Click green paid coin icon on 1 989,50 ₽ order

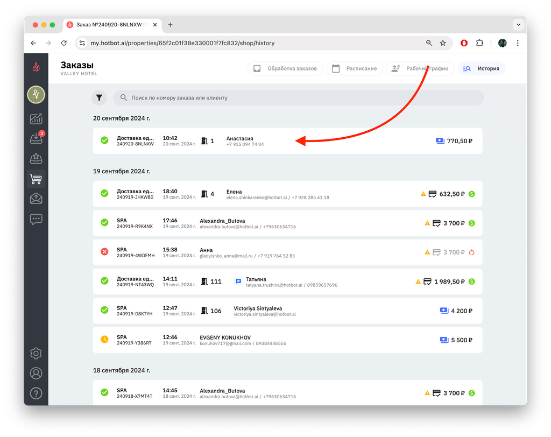click(x=471, y=281)
